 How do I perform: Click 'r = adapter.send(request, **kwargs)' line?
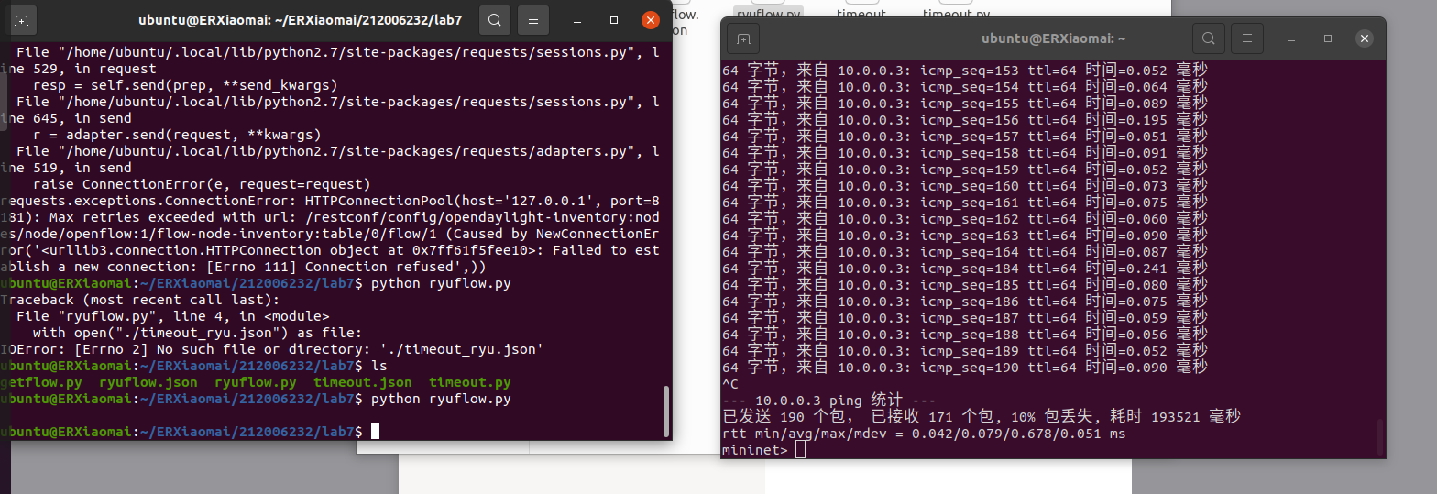177,135
